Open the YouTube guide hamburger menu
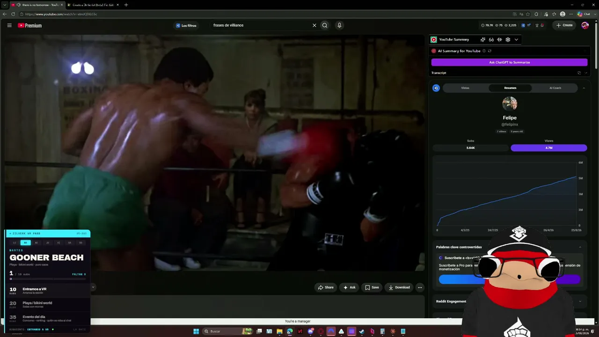This screenshot has width=599, height=337. [x=9, y=25]
